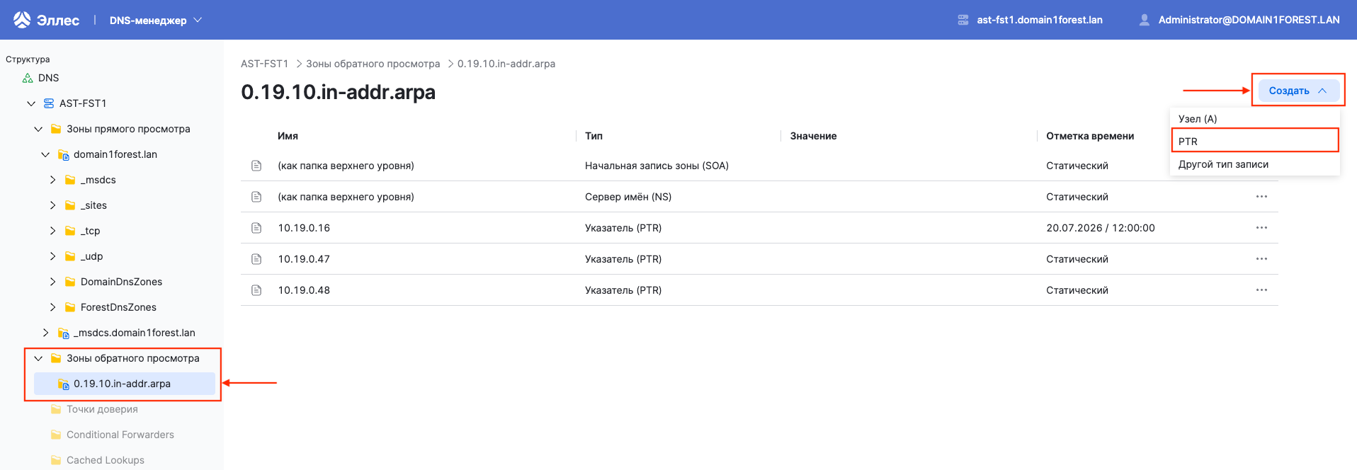Open more actions for the 10.19.0.48 record
This screenshot has width=1357, height=470.
coord(1261,290)
